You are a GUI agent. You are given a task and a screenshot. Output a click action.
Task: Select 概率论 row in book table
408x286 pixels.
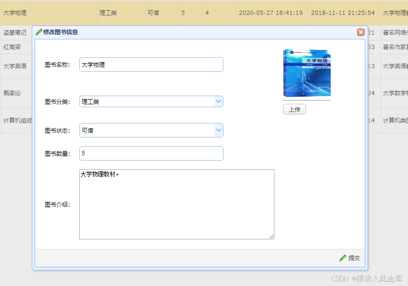12,93
